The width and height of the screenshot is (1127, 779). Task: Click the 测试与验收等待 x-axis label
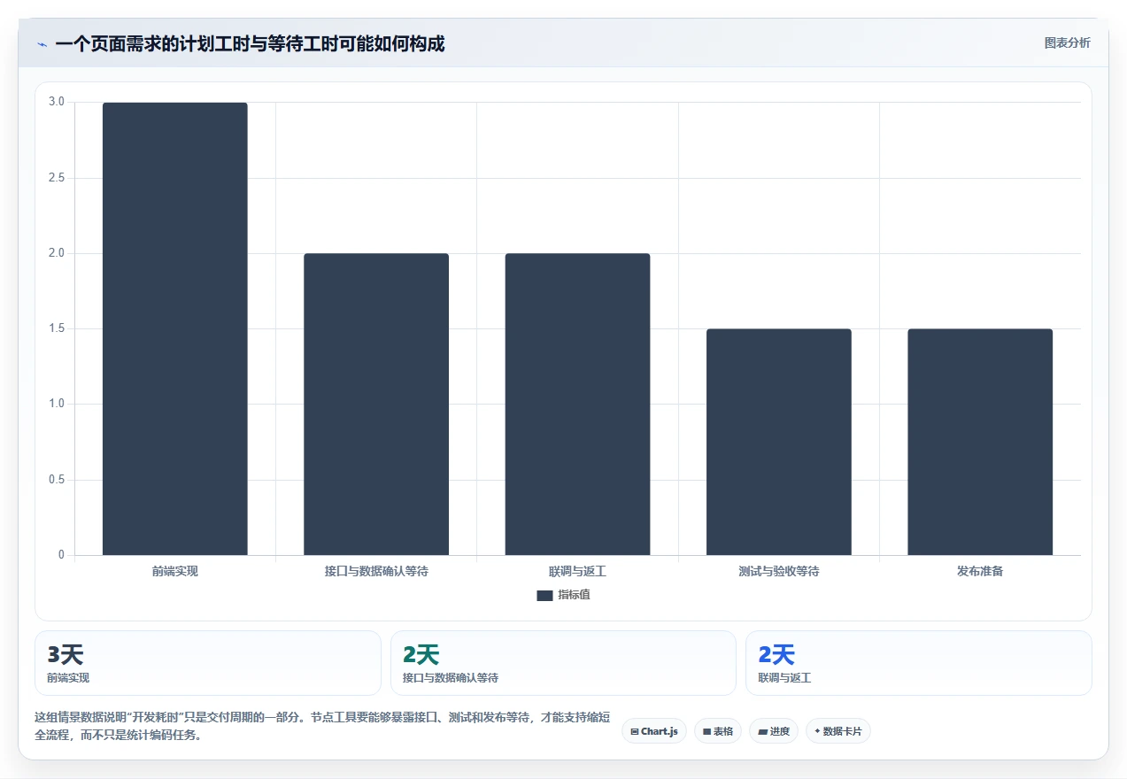779,571
